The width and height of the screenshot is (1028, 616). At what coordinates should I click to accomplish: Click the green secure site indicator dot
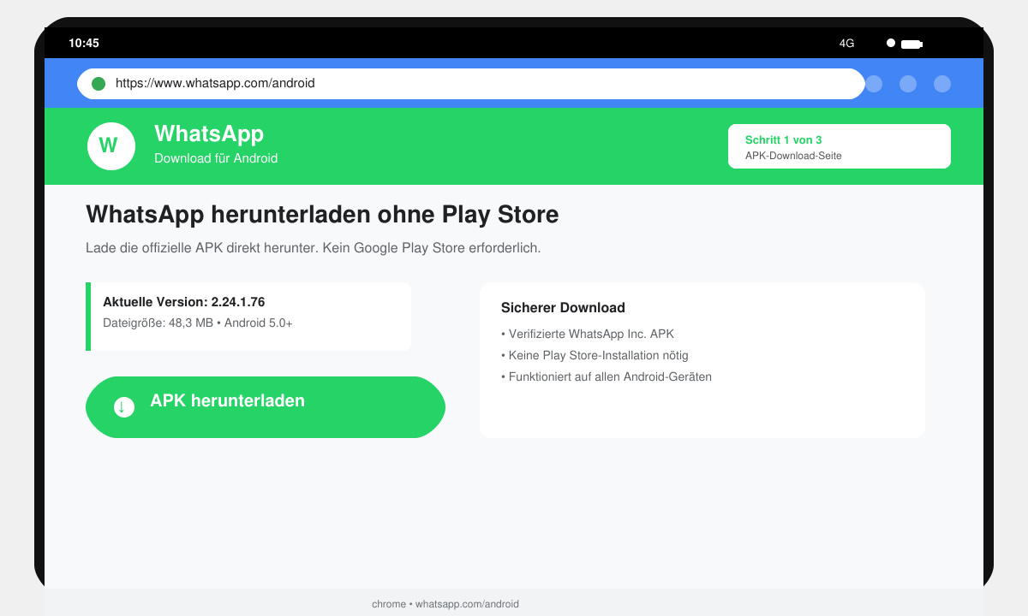[99, 84]
